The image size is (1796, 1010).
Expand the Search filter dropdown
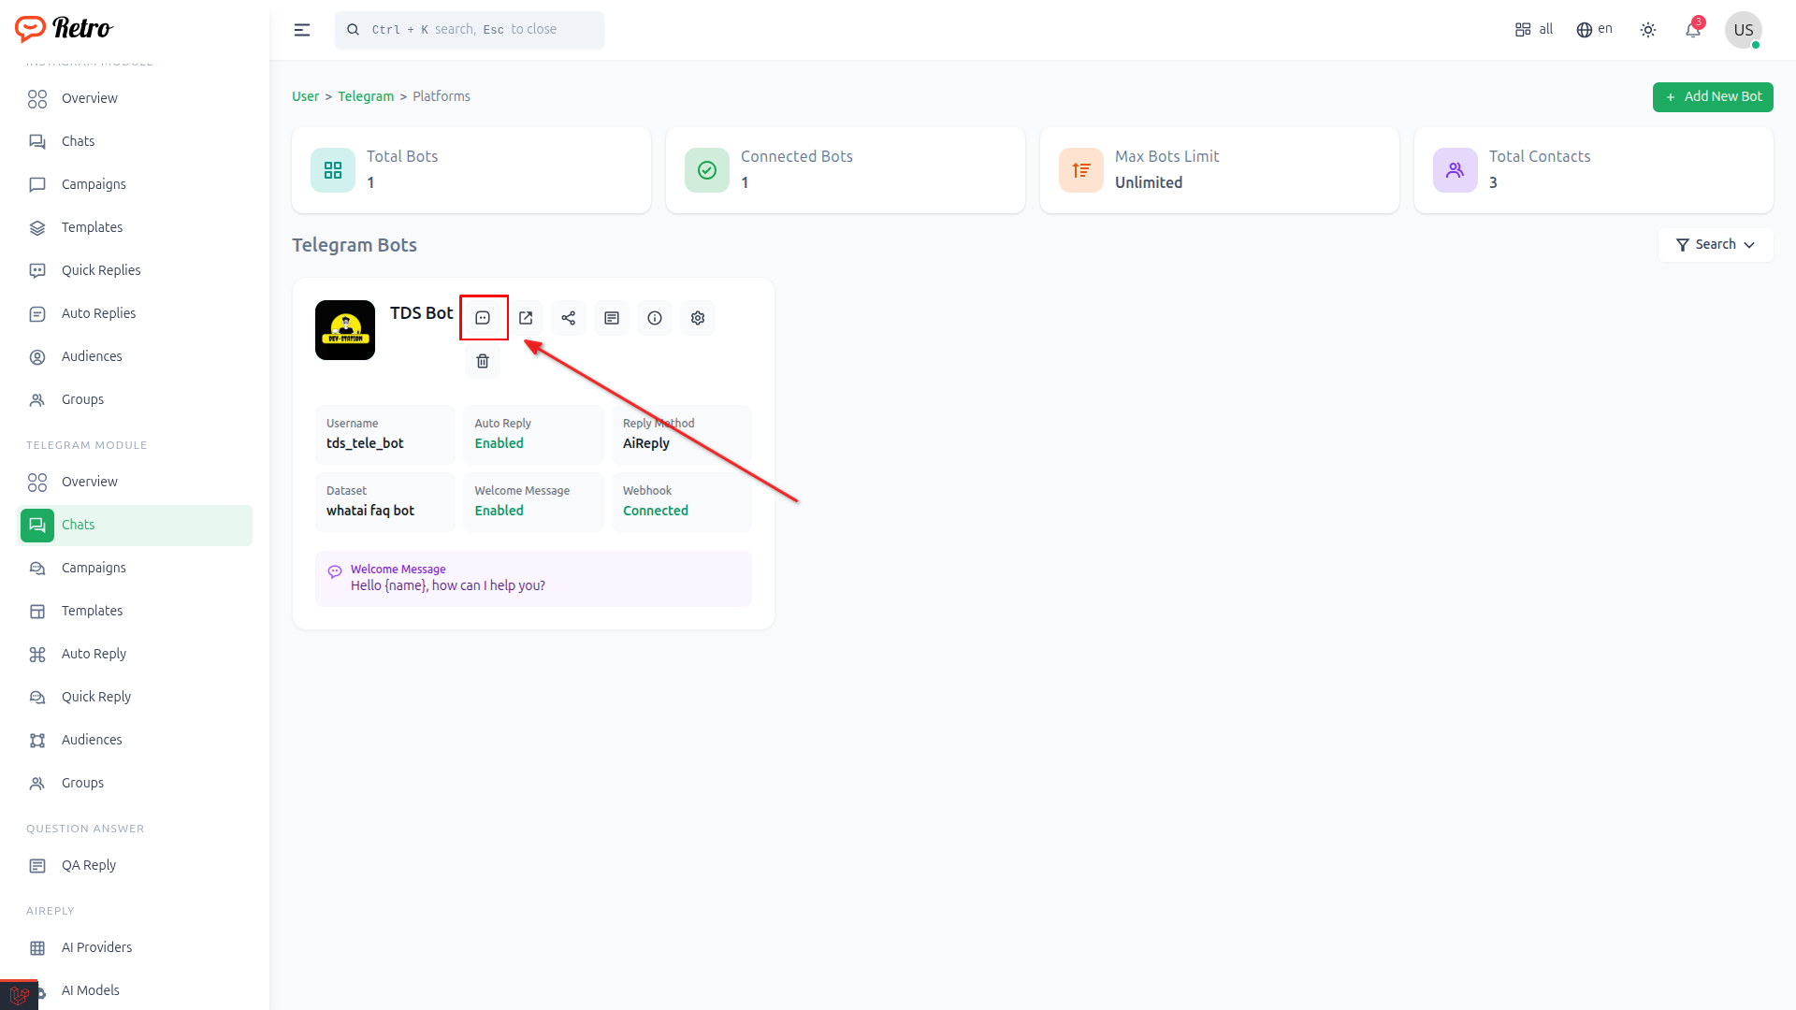pyautogui.click(x=1716, y=244)
